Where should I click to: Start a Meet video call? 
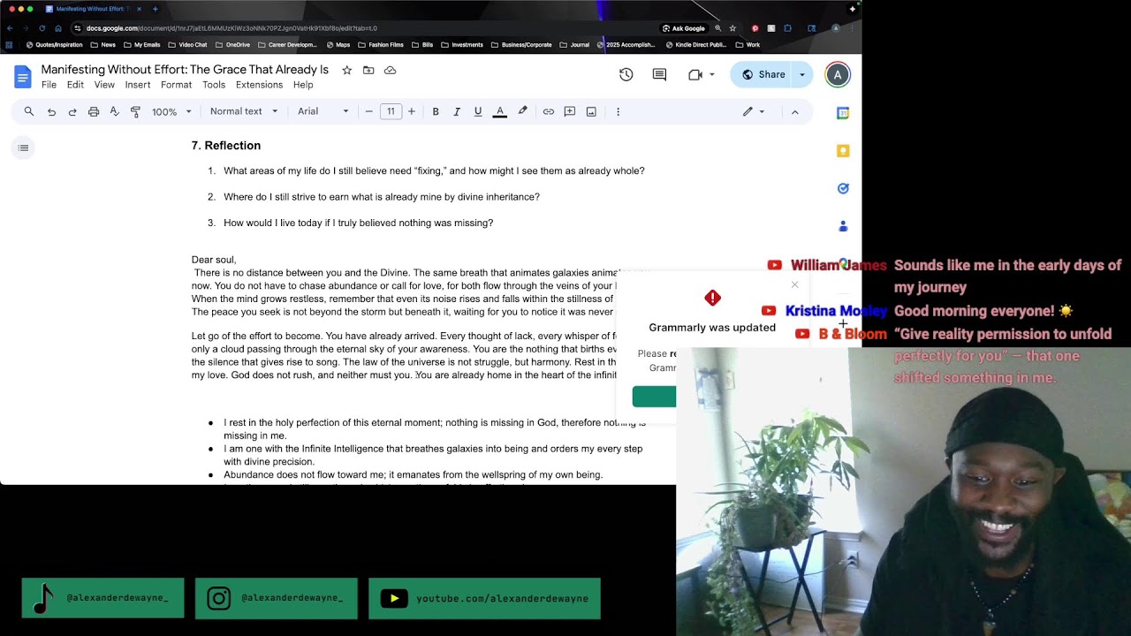695,75
